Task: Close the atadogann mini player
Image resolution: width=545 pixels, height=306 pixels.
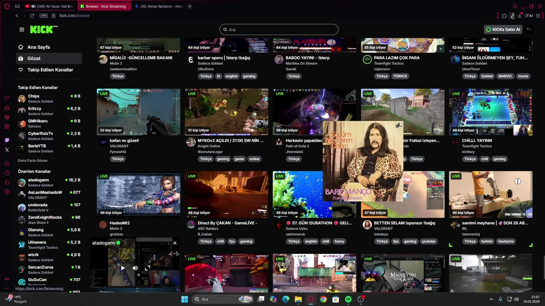Action: [175, 243]
